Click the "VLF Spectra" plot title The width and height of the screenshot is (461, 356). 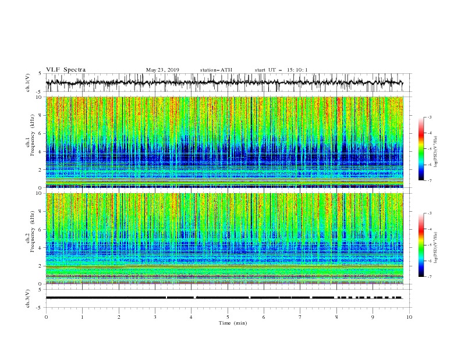click(66, 70)
